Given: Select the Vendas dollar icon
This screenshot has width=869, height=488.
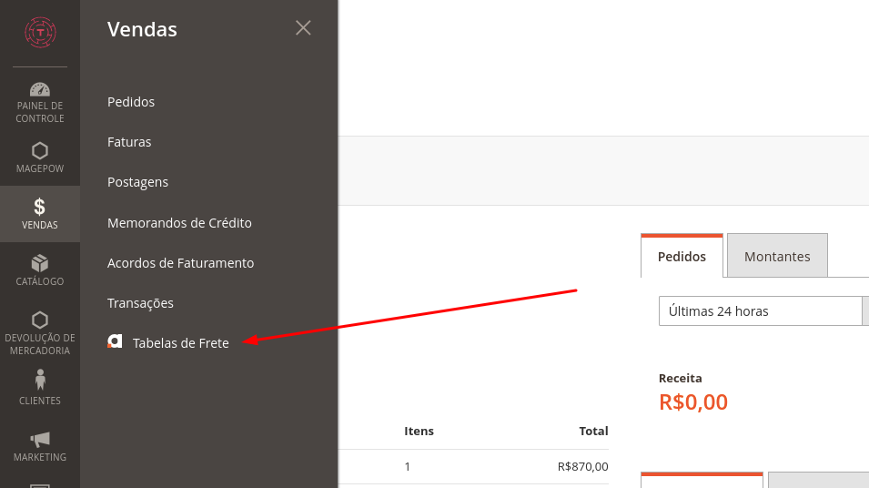Looking at the screenshot, I should [39, 207].
